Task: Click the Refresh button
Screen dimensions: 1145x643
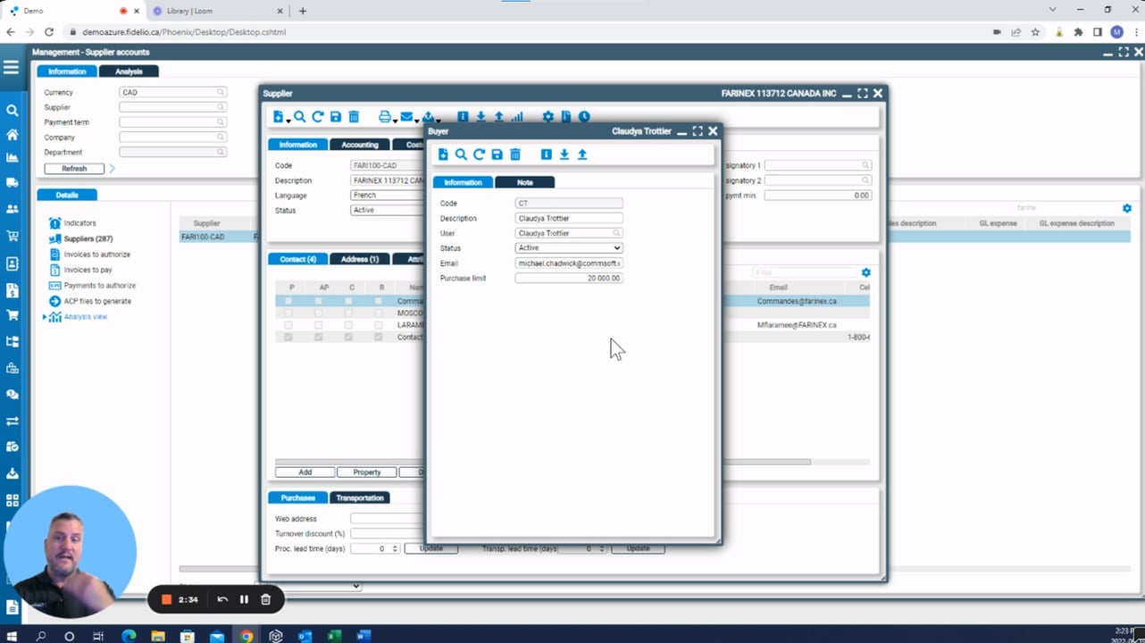Action: (x=74, y=168)
